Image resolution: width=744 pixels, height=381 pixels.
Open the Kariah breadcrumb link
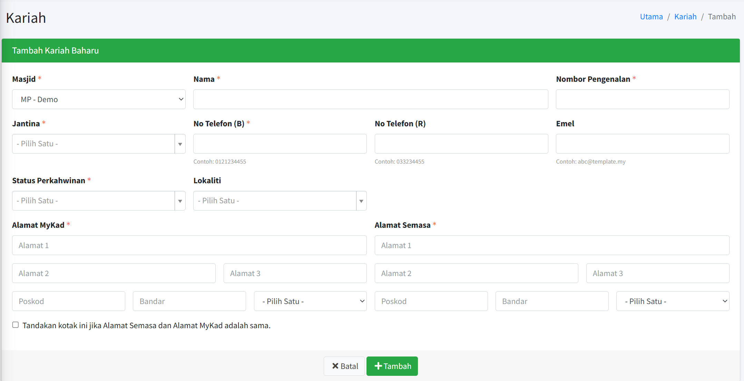685,17
